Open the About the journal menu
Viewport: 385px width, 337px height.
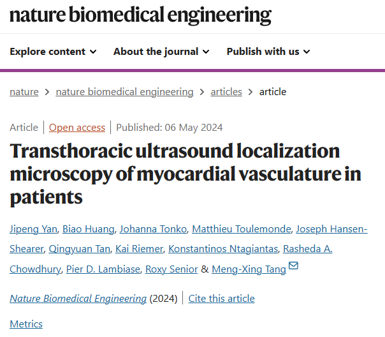(x=161, y=52)
